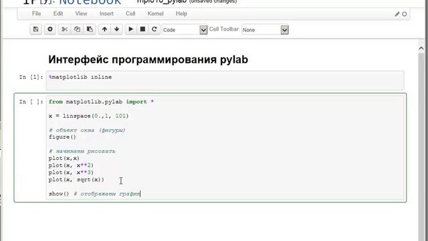The width and height of the screenshot is (428, 241).
Task: Click the 'figure()' line in the code cell
Action: pyautogui.click(x=62, y=137)
